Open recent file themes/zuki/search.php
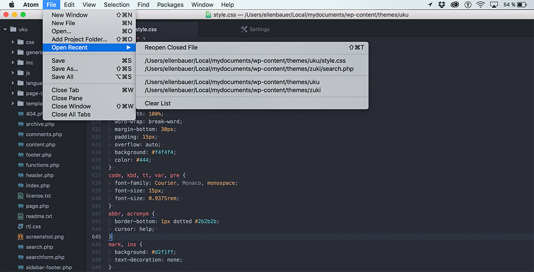Image resolution: width=534 pixels, height=272 pixels. coord(252,69)
